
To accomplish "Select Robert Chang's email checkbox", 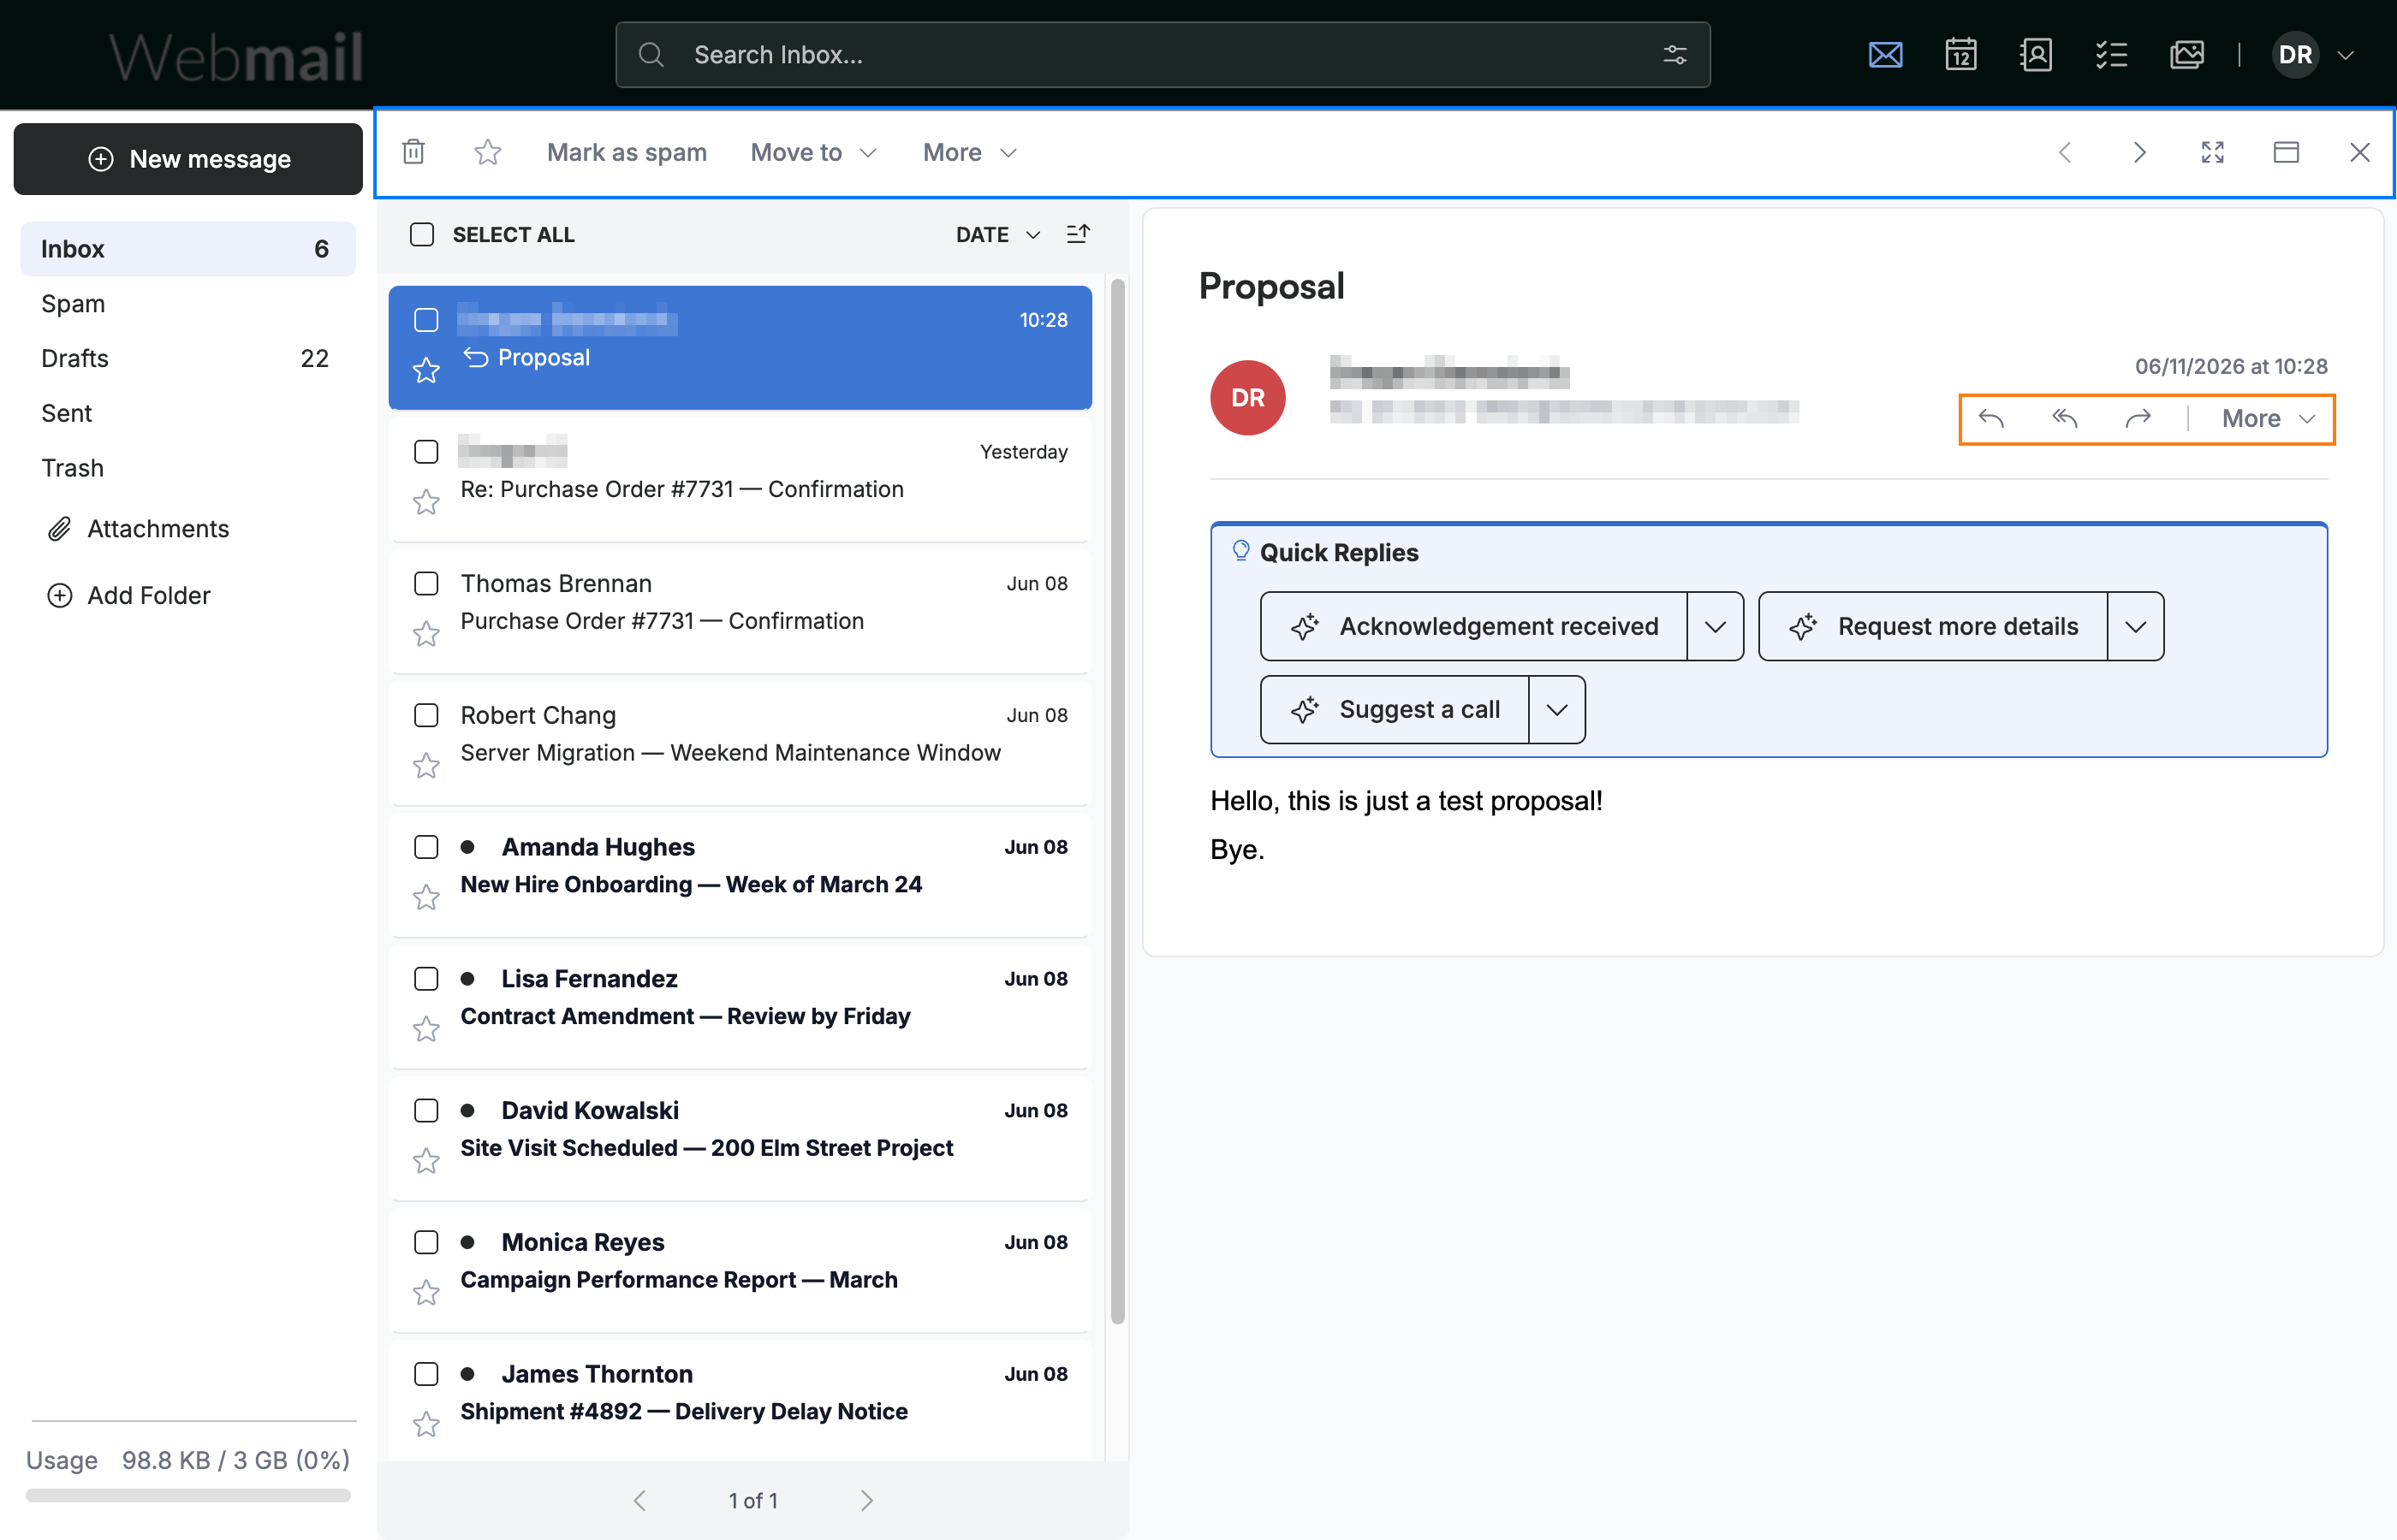I will point(426,715).
